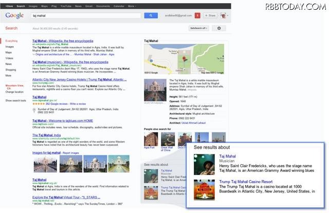Open Taj Mahal Wikipedia result link
The image size is (329, 213).
pyautogui.click(x=63, y=40)
